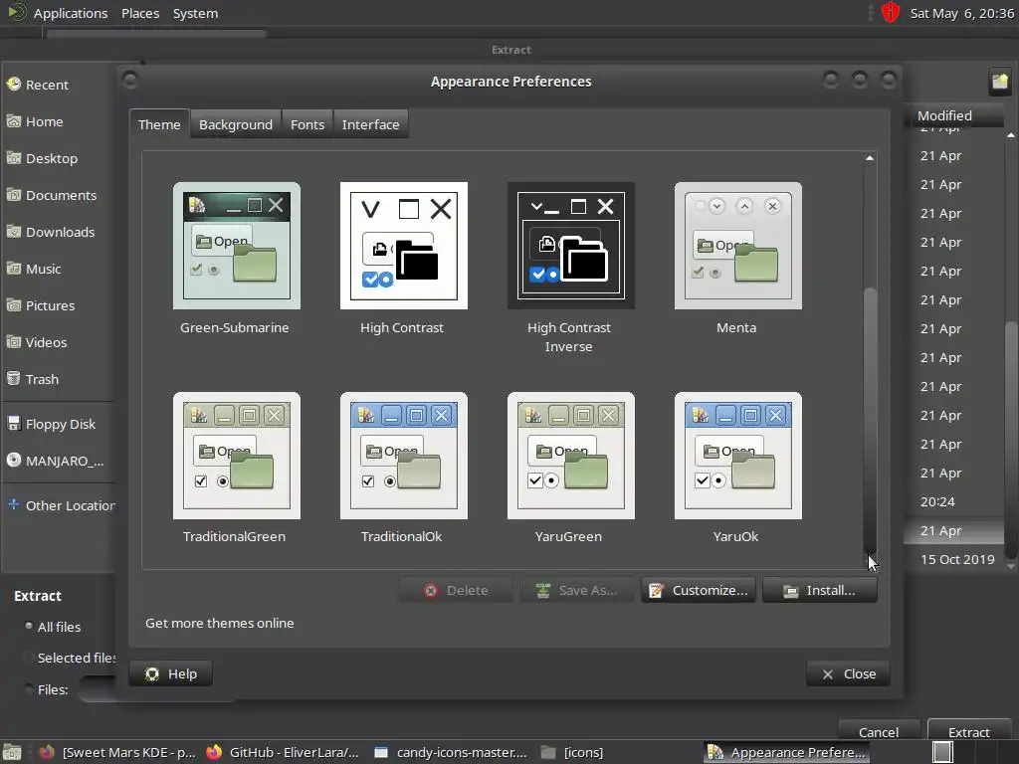1019x764 pixels.
Task: Click the file list scrollbar in Extract window
Action: point(1011,439)
